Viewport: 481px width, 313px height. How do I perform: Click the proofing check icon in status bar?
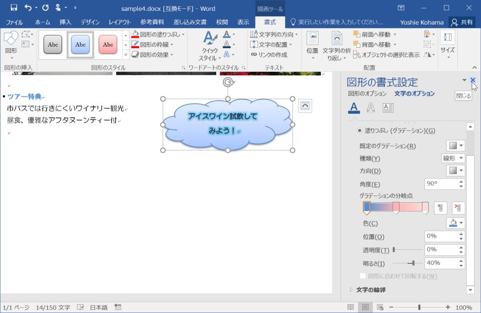80,307
